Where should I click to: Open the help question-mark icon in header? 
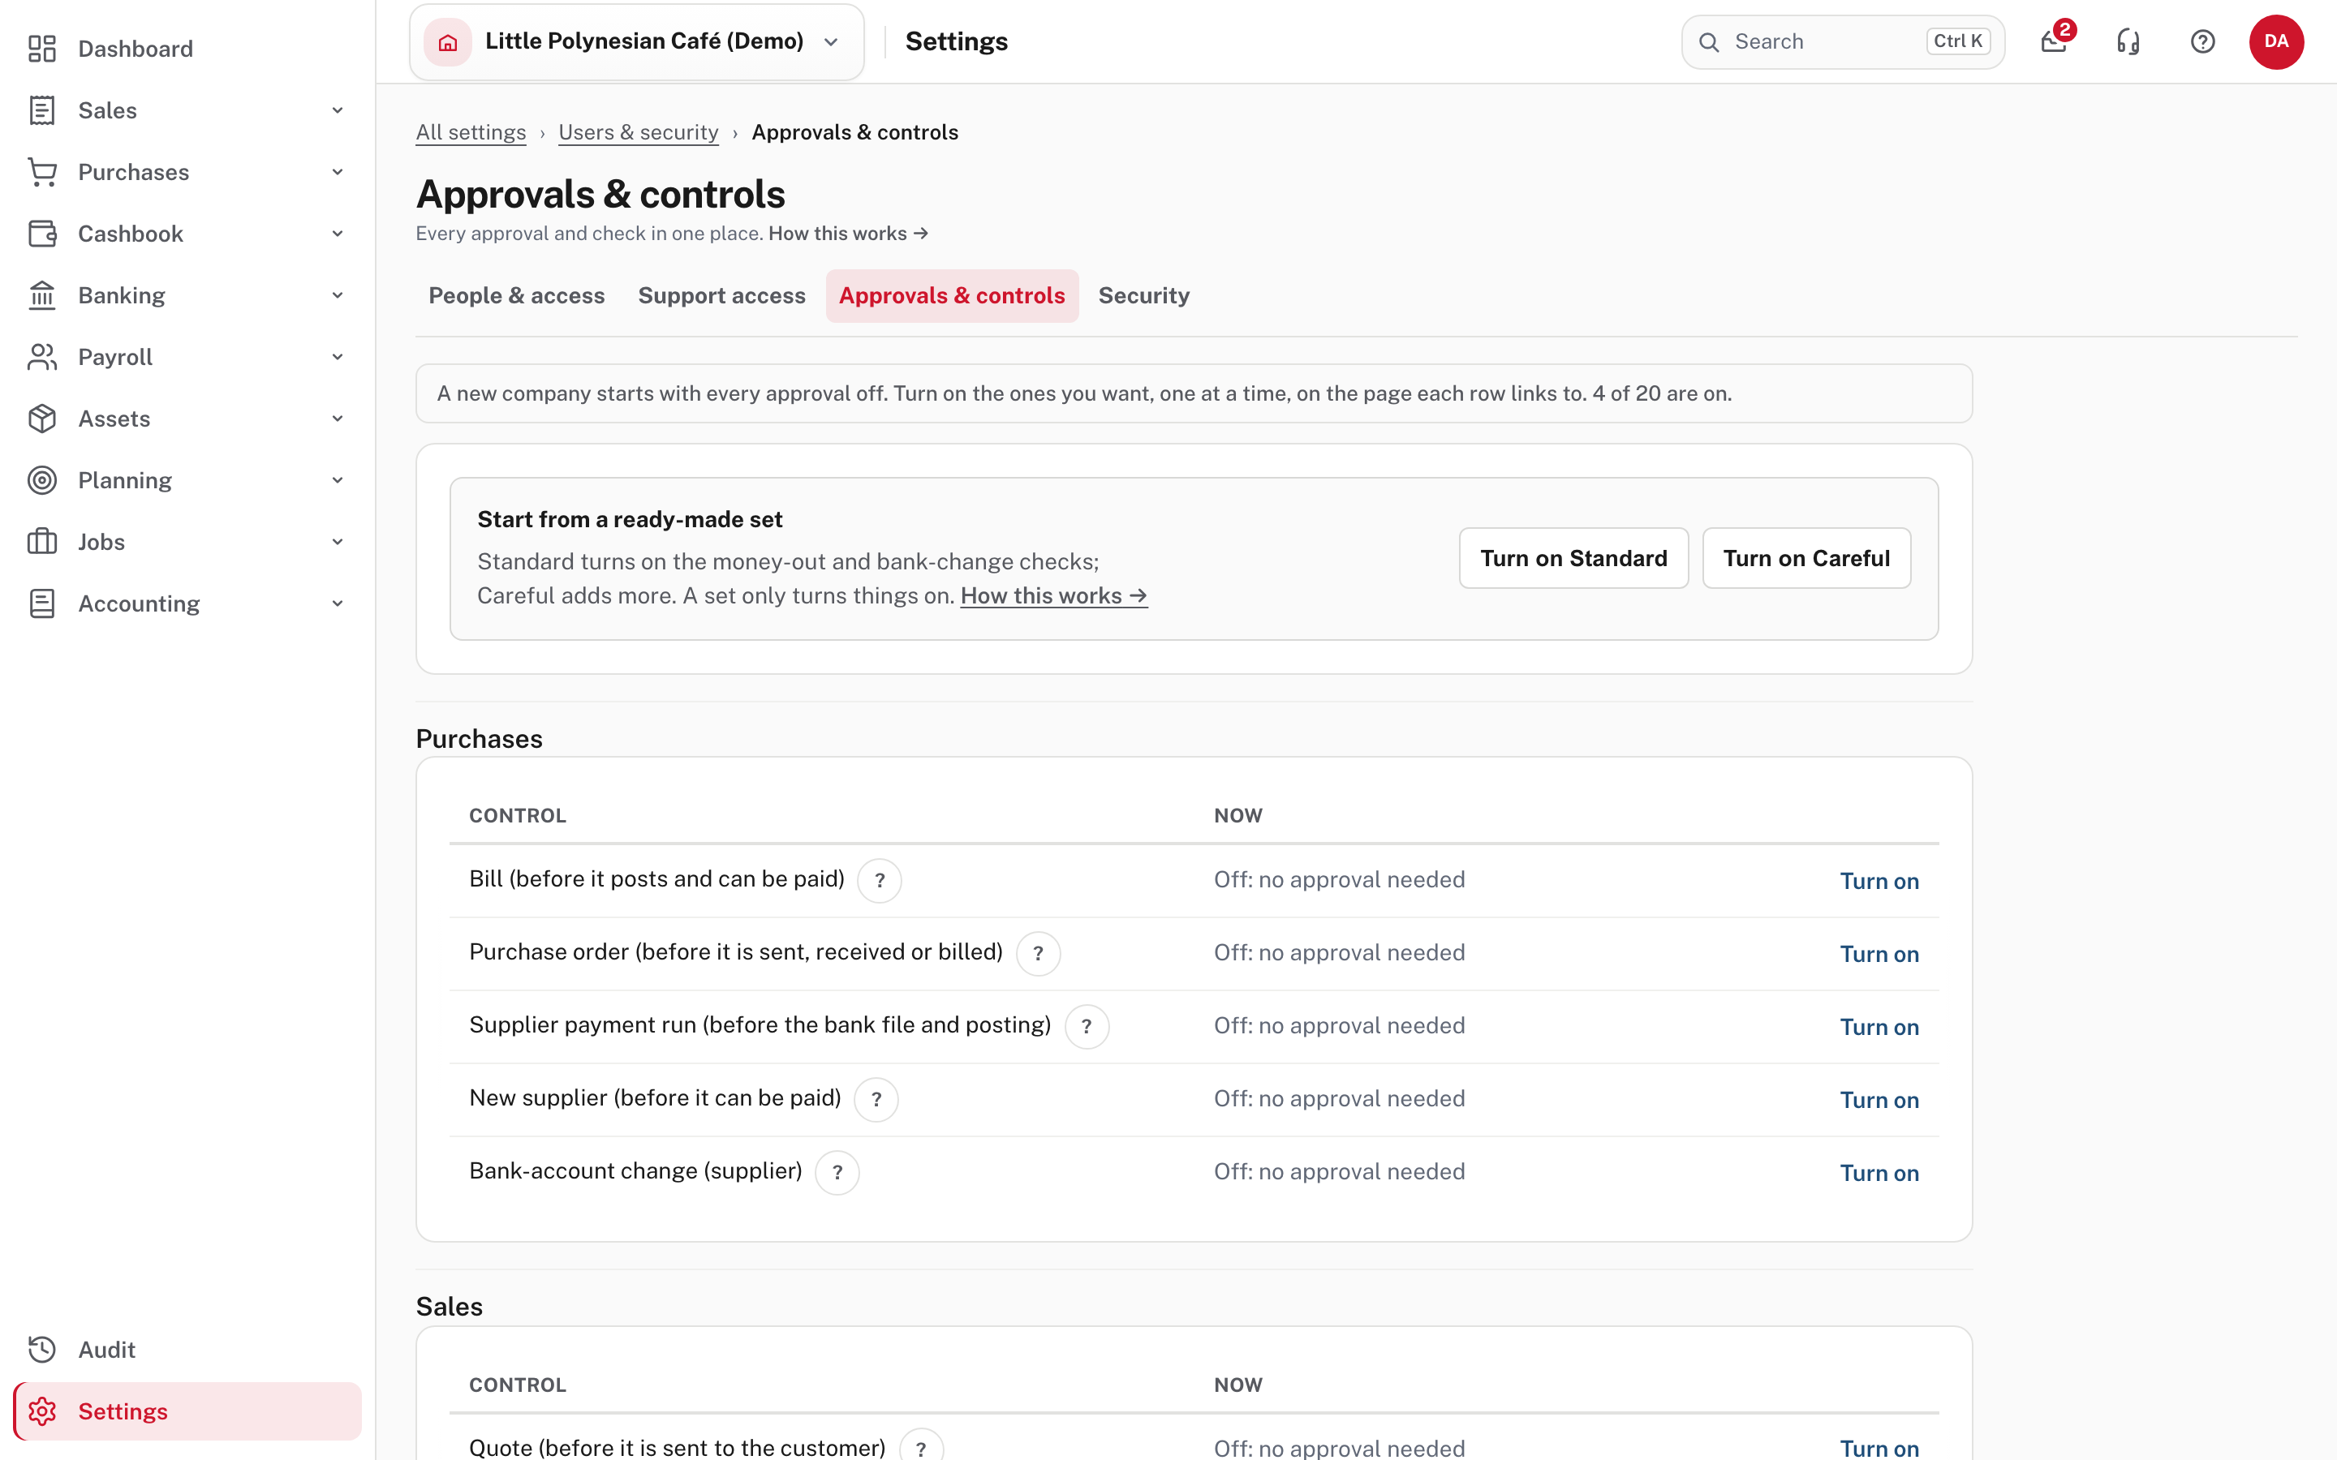point(2203,41)
